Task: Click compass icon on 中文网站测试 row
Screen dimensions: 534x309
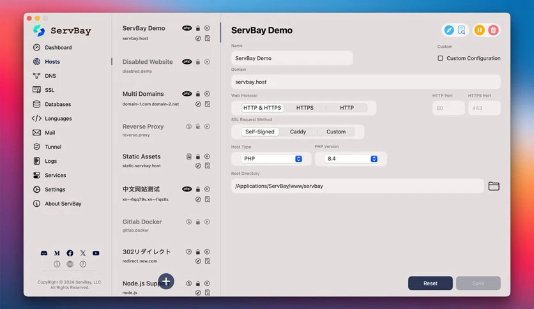Action: pyautogui.click(x=198, y=199)
